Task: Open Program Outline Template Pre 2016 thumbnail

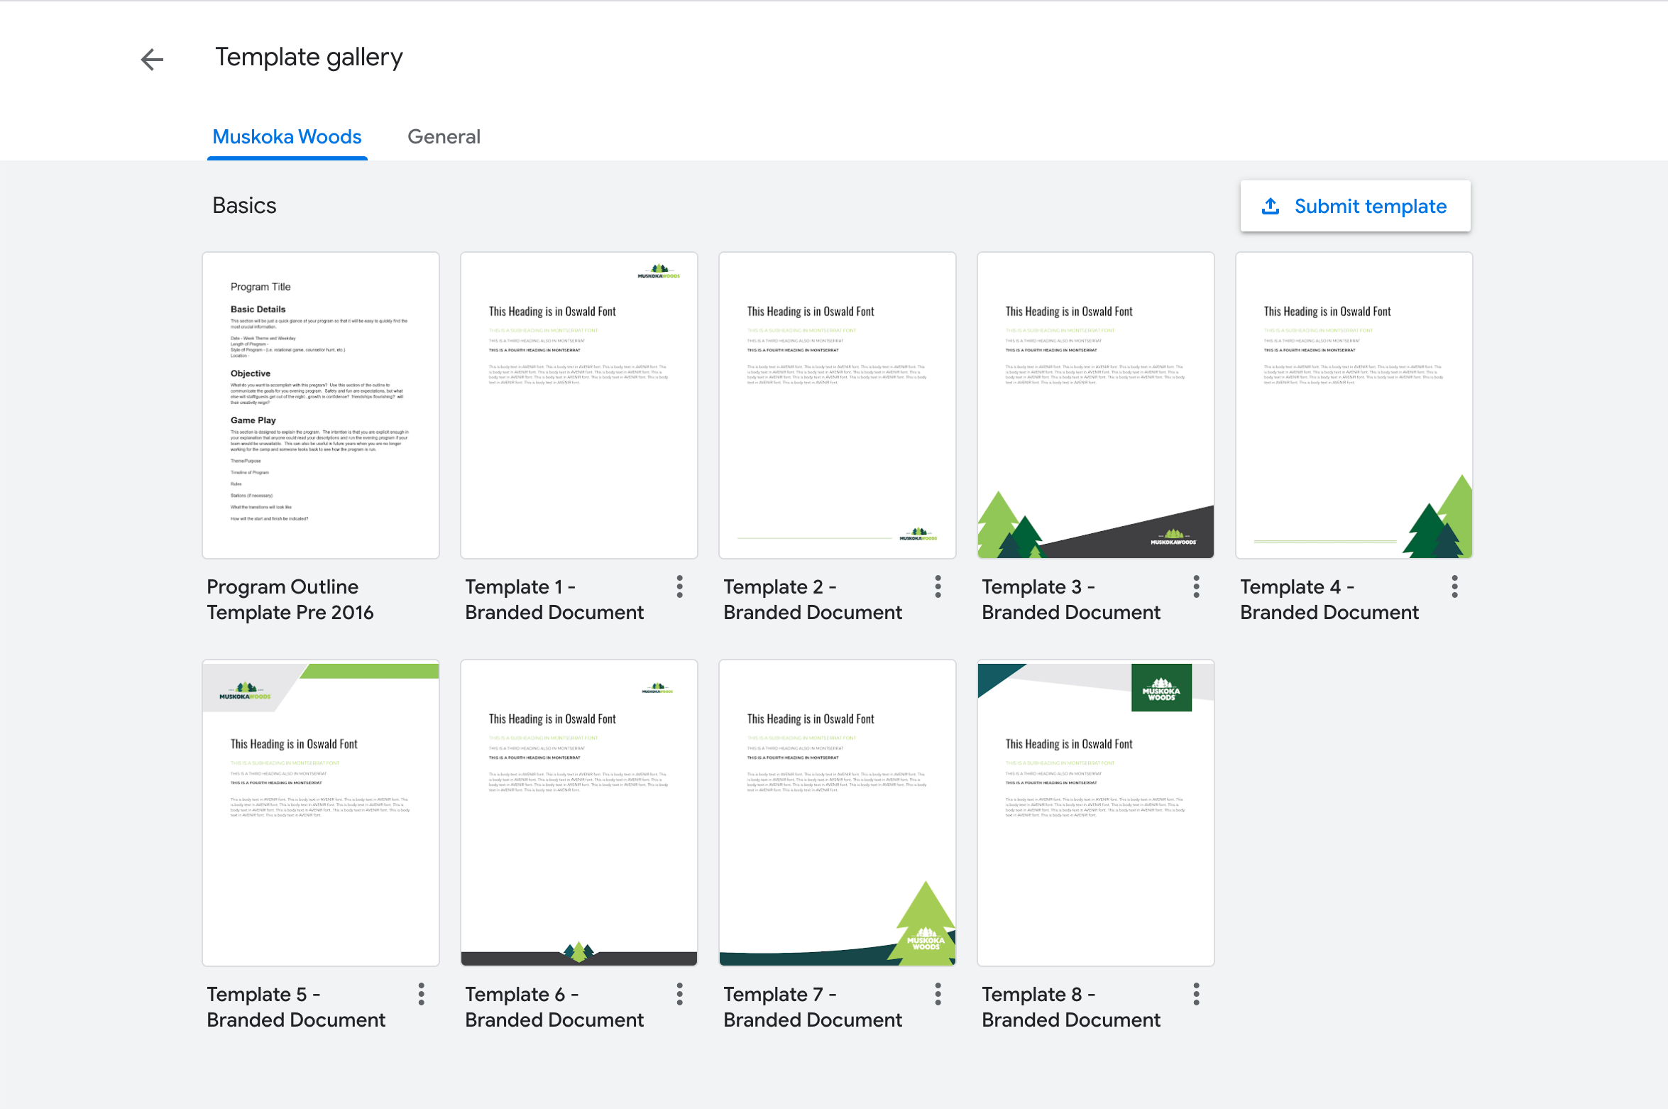Action: click(320, 405)
